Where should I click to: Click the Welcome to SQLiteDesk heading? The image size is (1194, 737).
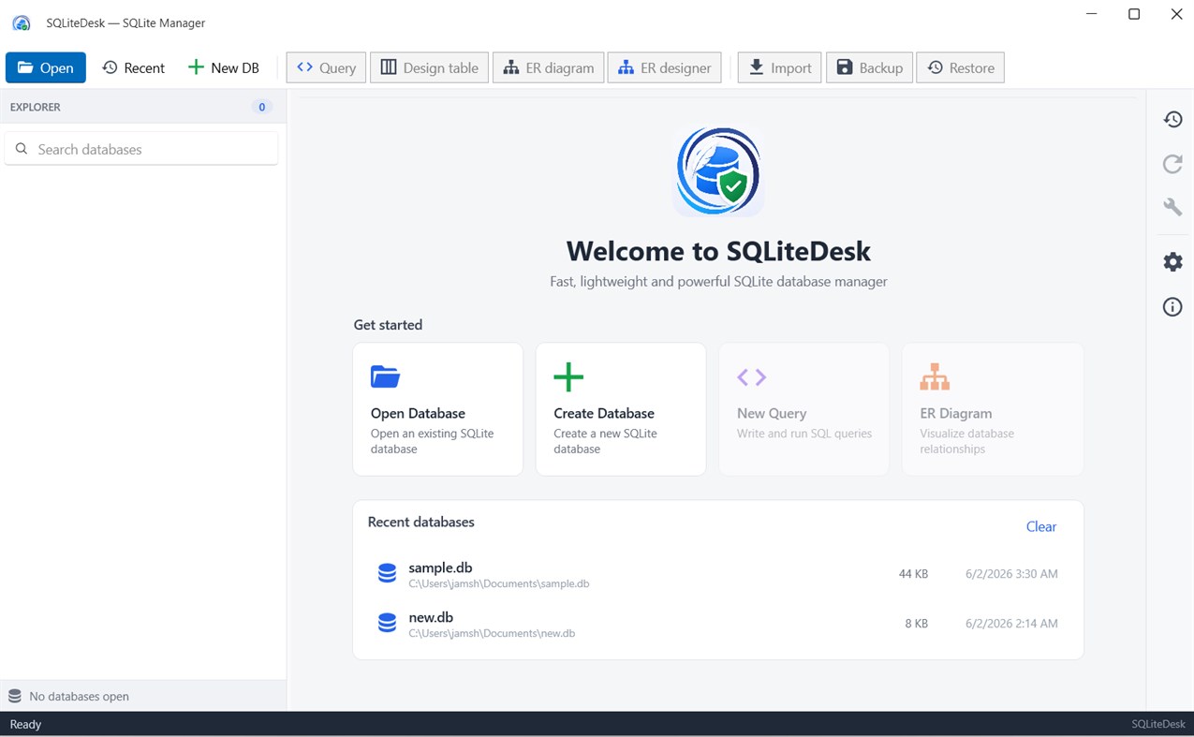(x=718, y=251)
